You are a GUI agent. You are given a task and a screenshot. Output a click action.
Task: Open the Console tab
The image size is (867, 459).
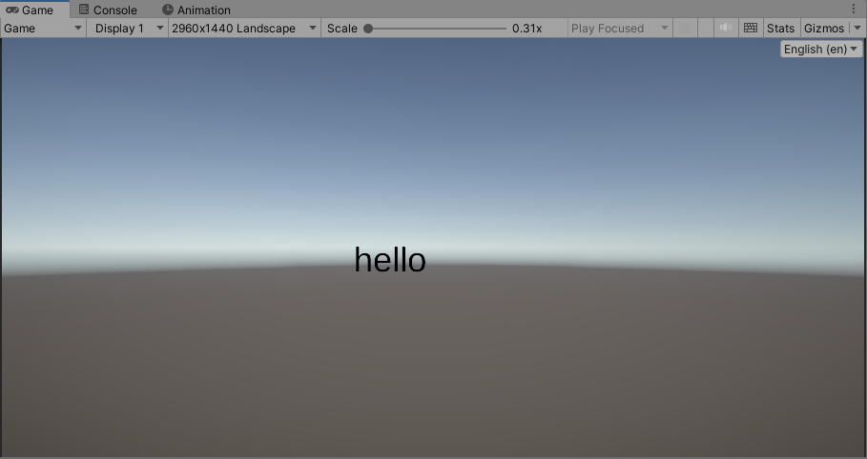(108, 10)
